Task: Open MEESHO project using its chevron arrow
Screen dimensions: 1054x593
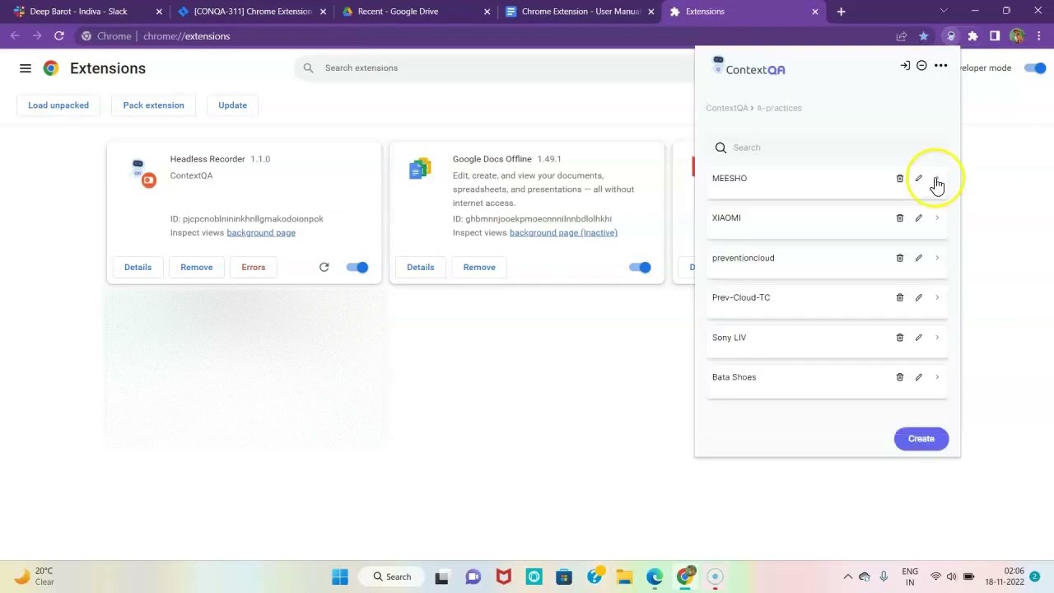Action: (x=937, y=178)
